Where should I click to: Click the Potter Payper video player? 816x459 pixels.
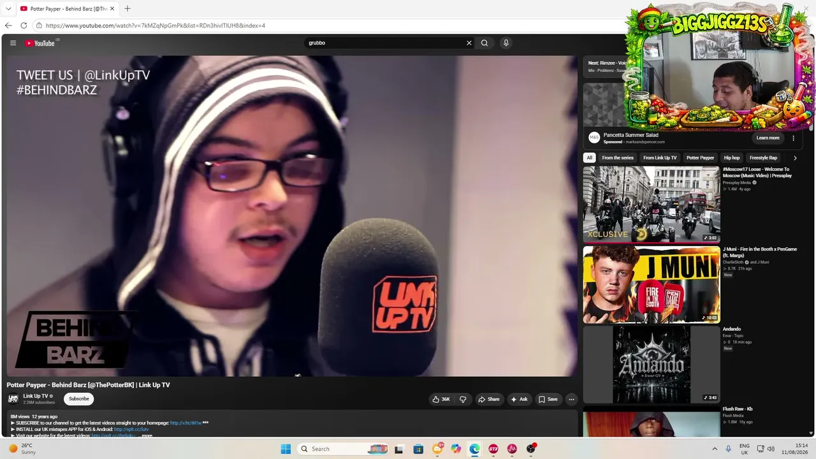point(292,215)
